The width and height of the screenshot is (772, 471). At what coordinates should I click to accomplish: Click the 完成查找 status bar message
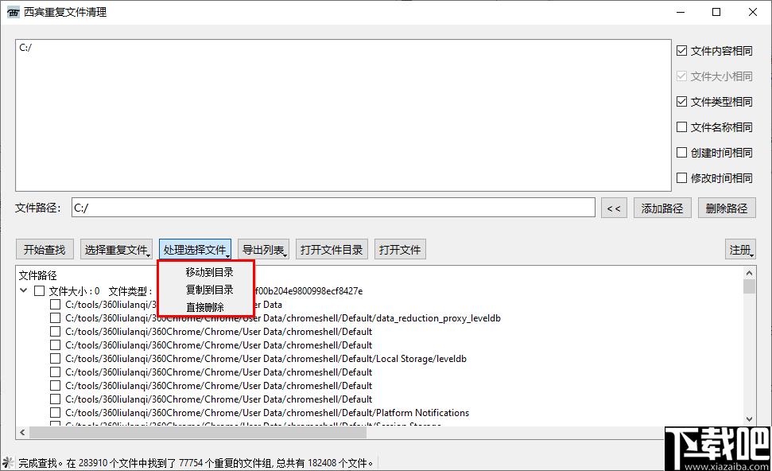pos(196,463)
